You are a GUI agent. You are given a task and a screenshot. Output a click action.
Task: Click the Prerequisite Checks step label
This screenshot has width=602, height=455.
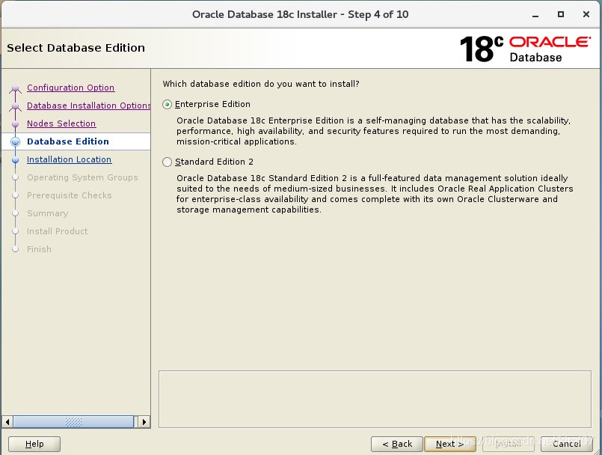[69, 195]
